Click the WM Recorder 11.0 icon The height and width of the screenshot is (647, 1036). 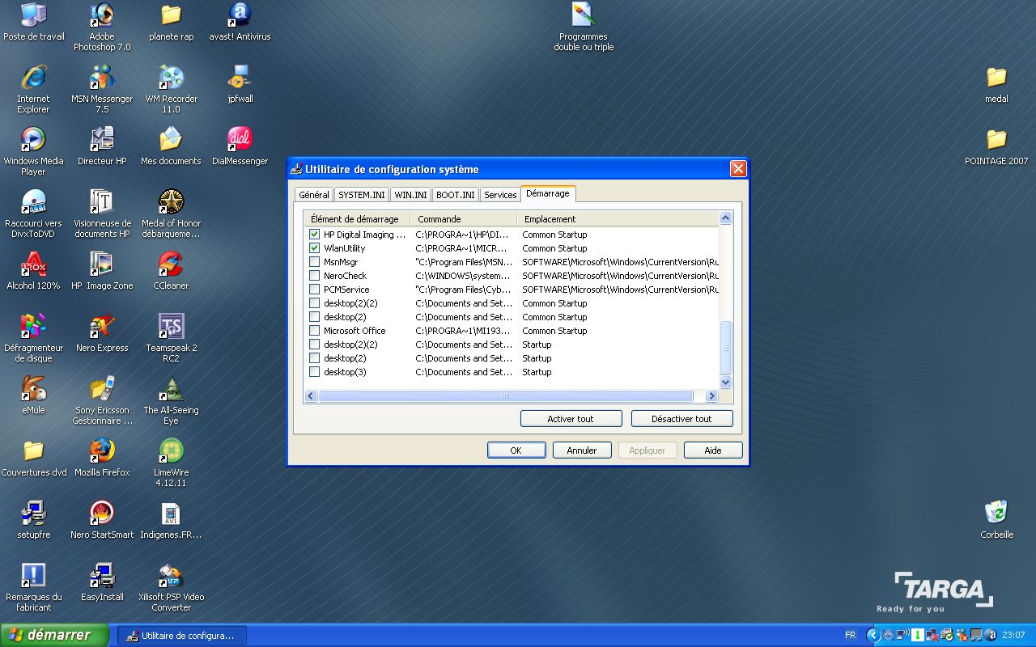(171, 89)
